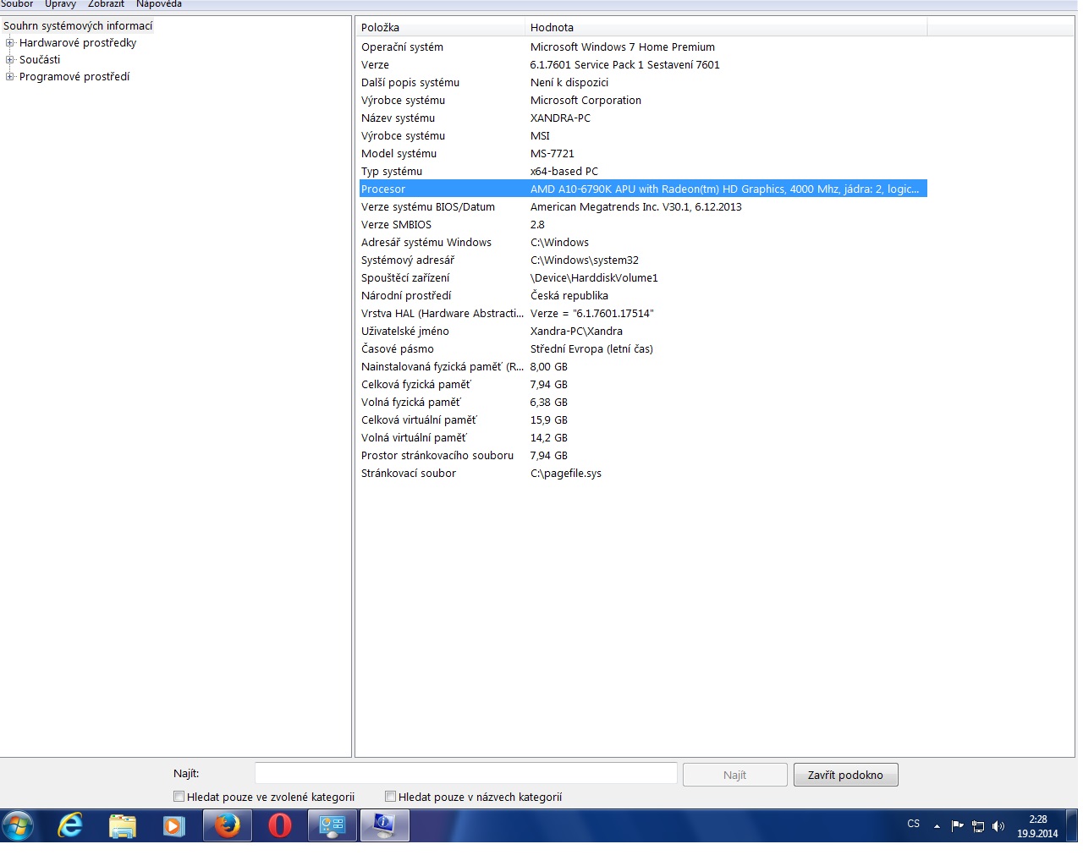Click the System Information taskbar icon

point(385,825)
